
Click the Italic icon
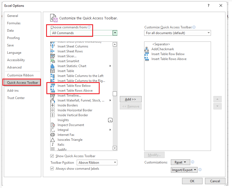pyautogui.click(x=53, y=145)
